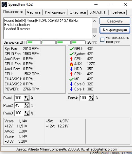
Task: Switch to the Показатели tab
Action: [13, 12]
